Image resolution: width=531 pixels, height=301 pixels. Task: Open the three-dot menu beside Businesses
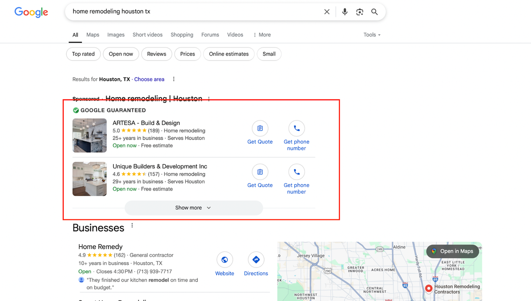(x=132, y=225)
